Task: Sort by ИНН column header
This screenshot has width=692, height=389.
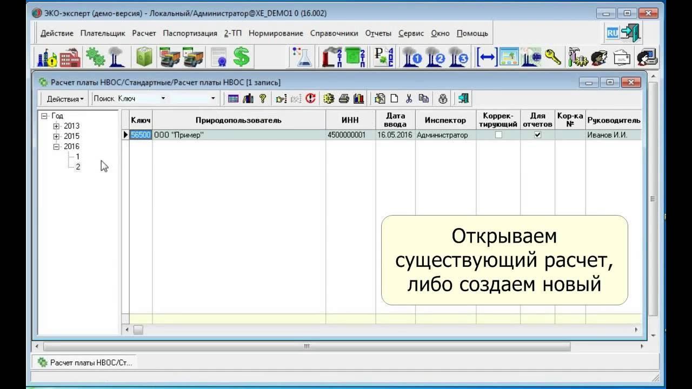Action: pos(350,120)
